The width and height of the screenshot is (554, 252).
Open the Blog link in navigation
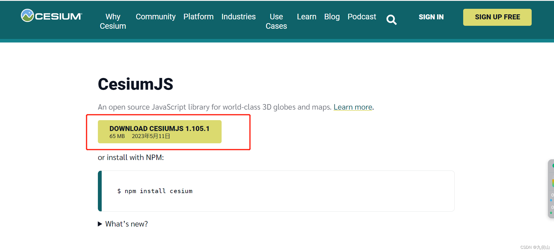click(332, 17)
